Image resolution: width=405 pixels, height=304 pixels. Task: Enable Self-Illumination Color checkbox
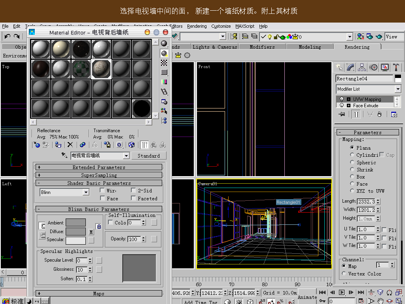coord(110,222)
